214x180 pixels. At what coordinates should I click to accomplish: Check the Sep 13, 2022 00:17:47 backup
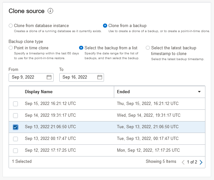point(16,139)
